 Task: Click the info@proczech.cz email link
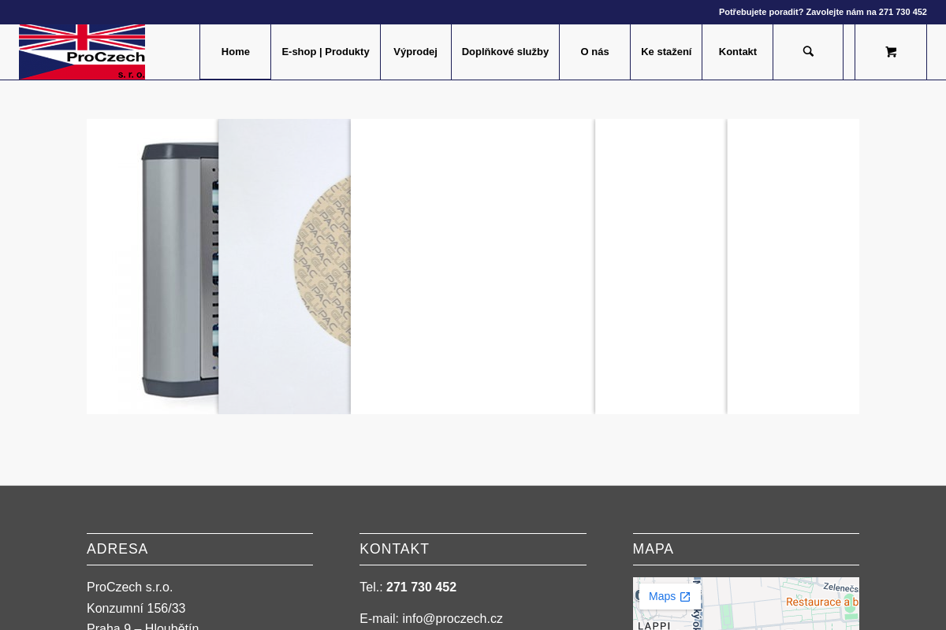tap(453, 619)
